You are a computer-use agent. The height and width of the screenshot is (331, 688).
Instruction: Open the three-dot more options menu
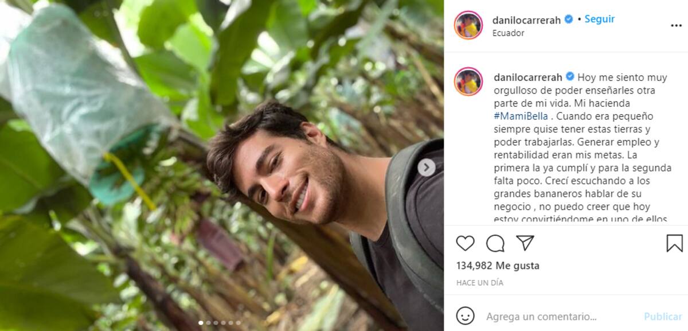pos(676,26)
